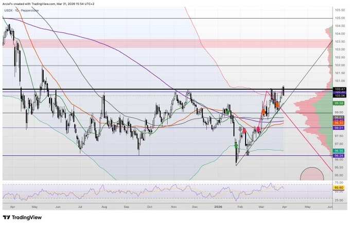The height and width of the screenshot is (225, 350).
Task: Click the 102.00 price axis label
Action: pos(340,65)
